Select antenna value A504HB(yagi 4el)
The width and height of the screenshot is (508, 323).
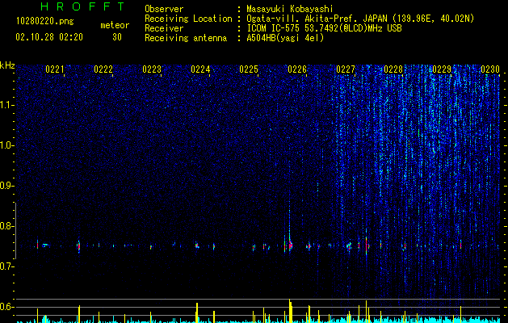[x=285, y=38]
